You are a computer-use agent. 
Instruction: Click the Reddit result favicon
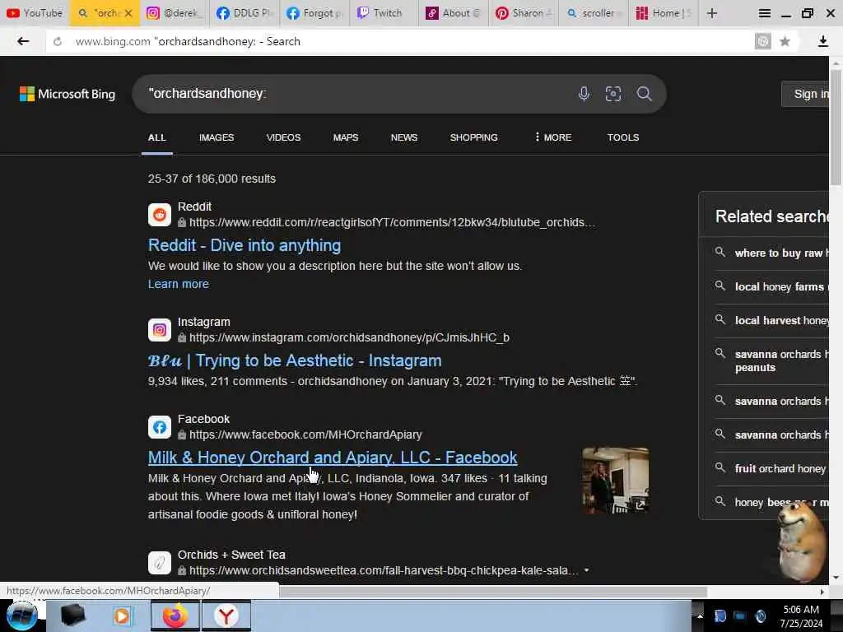click(x=160, y=215)
